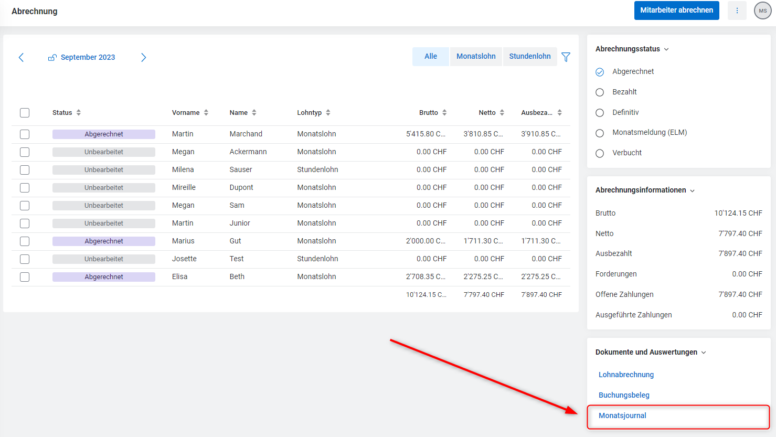776x437 pixels.
Task: Sort table by Status column arrows
Action: 79,113
